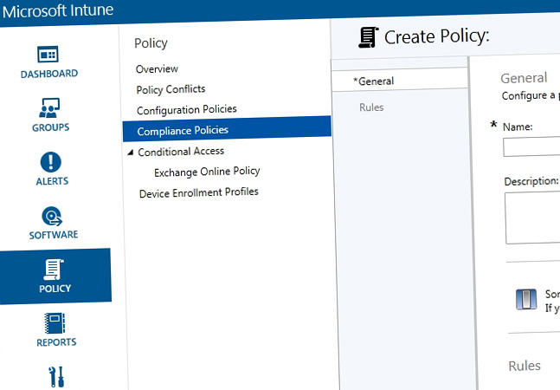Collapse the Conditional Access tree node
Viewport: 560px width, 390px height.
pyautogui.click(x=131, y=153)
